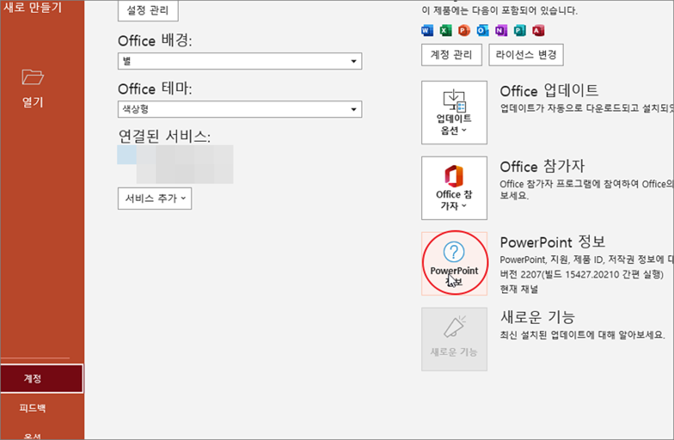Click the 현재 채널 text
The image size is (674, 440).
[x=519, y=289]
